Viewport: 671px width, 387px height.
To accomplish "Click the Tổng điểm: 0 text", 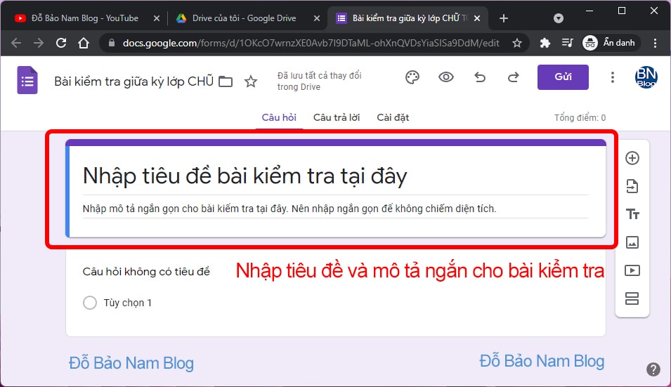I will click(x=580, y=117).
